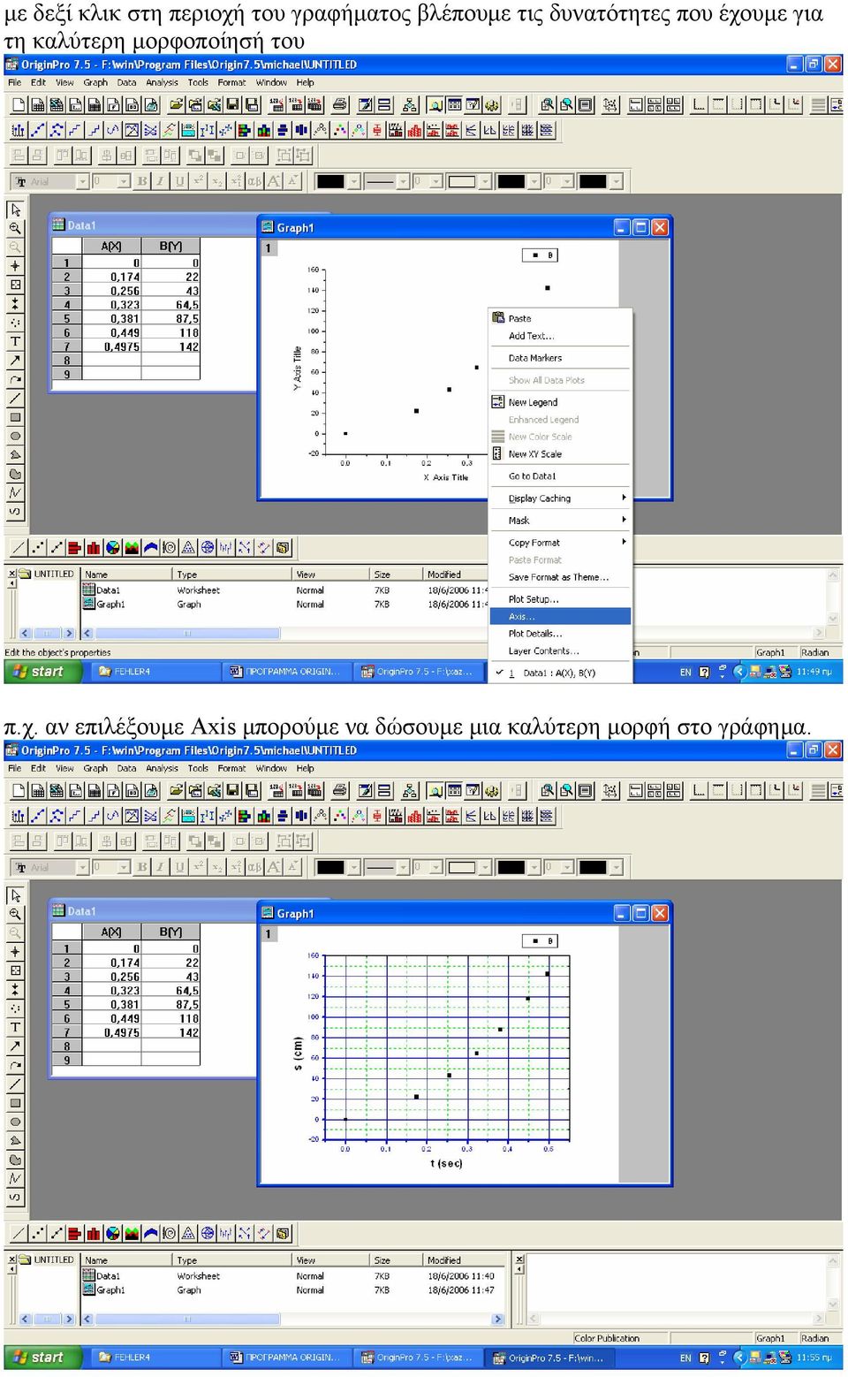Image resolution: width=848 pixels, height=1377 pixels.
Task: Click Start button in context-menu screenshot
Action: 42,671
